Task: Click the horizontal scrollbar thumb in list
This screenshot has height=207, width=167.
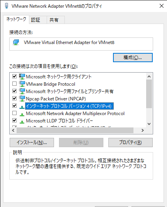Action: click(75, 131)
